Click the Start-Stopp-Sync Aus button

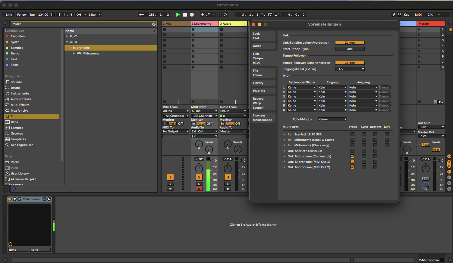(350, 49)
